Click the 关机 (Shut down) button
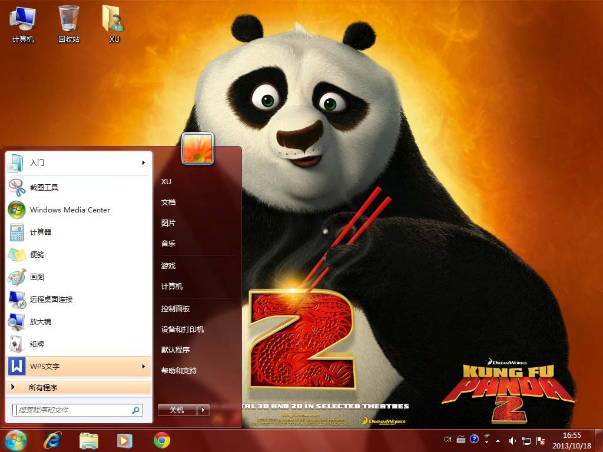603x452 pixels. click(x=177, y=410)
